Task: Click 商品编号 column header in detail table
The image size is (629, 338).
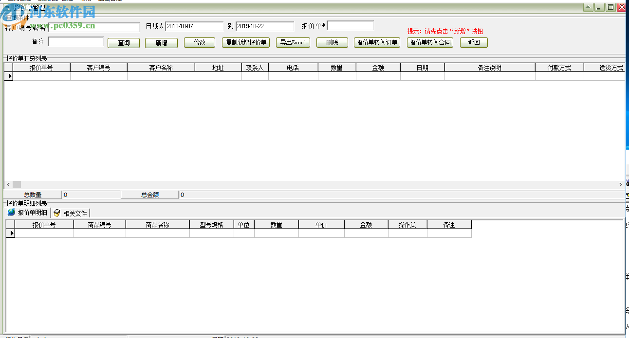Action: click(x=100, y=225)
